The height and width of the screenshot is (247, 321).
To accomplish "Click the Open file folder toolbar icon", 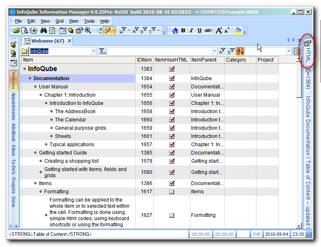I will tap(17, 31).
